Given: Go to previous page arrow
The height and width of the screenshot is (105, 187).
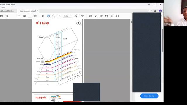Looking at the screenshot, I should pos(19,16).
